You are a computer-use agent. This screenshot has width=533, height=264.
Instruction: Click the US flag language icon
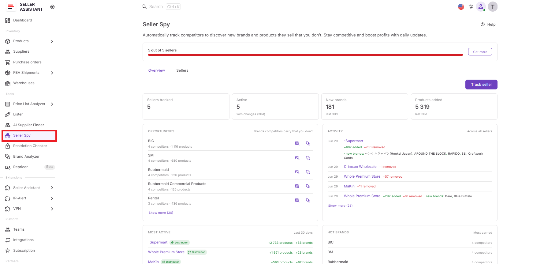tap(461, 6)
